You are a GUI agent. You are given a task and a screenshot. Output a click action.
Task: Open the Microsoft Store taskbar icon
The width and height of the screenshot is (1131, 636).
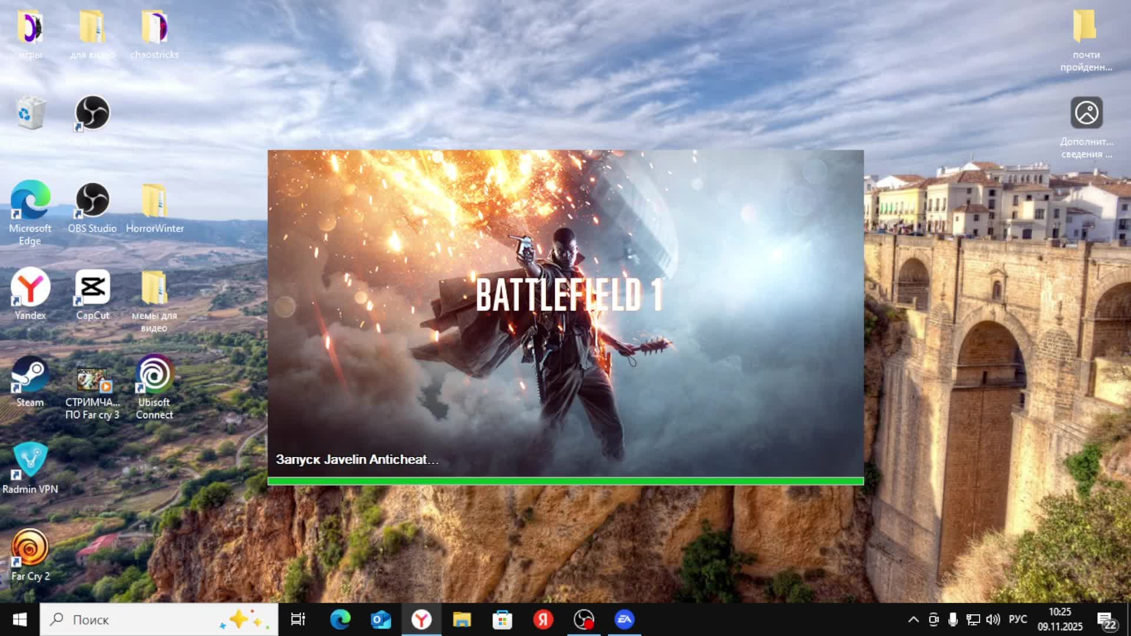502,620
